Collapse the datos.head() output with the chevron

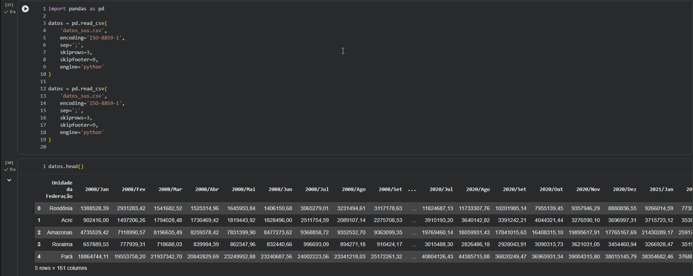[x=9, y=180]
